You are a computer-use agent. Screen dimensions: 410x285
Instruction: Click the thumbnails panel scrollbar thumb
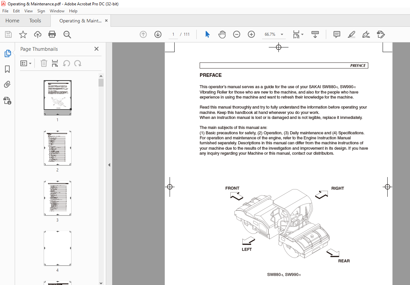(101, 83)
